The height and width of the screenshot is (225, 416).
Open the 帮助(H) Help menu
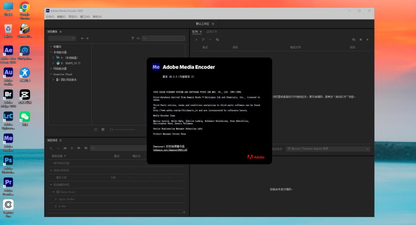click(x=97, y=17)
